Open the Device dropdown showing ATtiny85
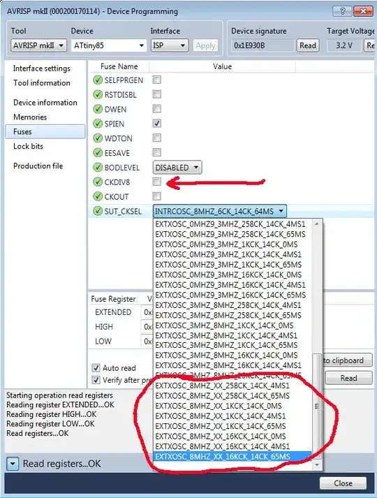This screenshot has height=498, width=377. [x=109, y=45]
